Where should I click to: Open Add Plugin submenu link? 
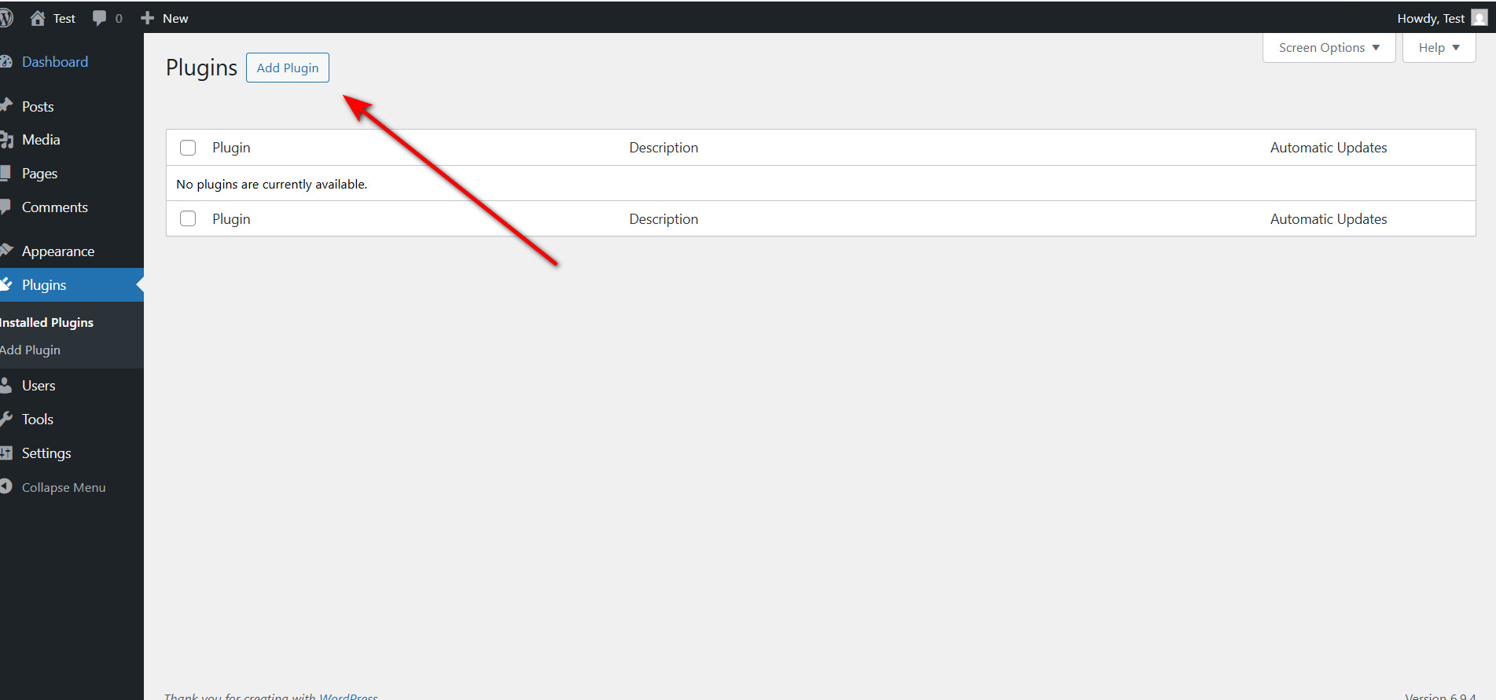[31, 350]
